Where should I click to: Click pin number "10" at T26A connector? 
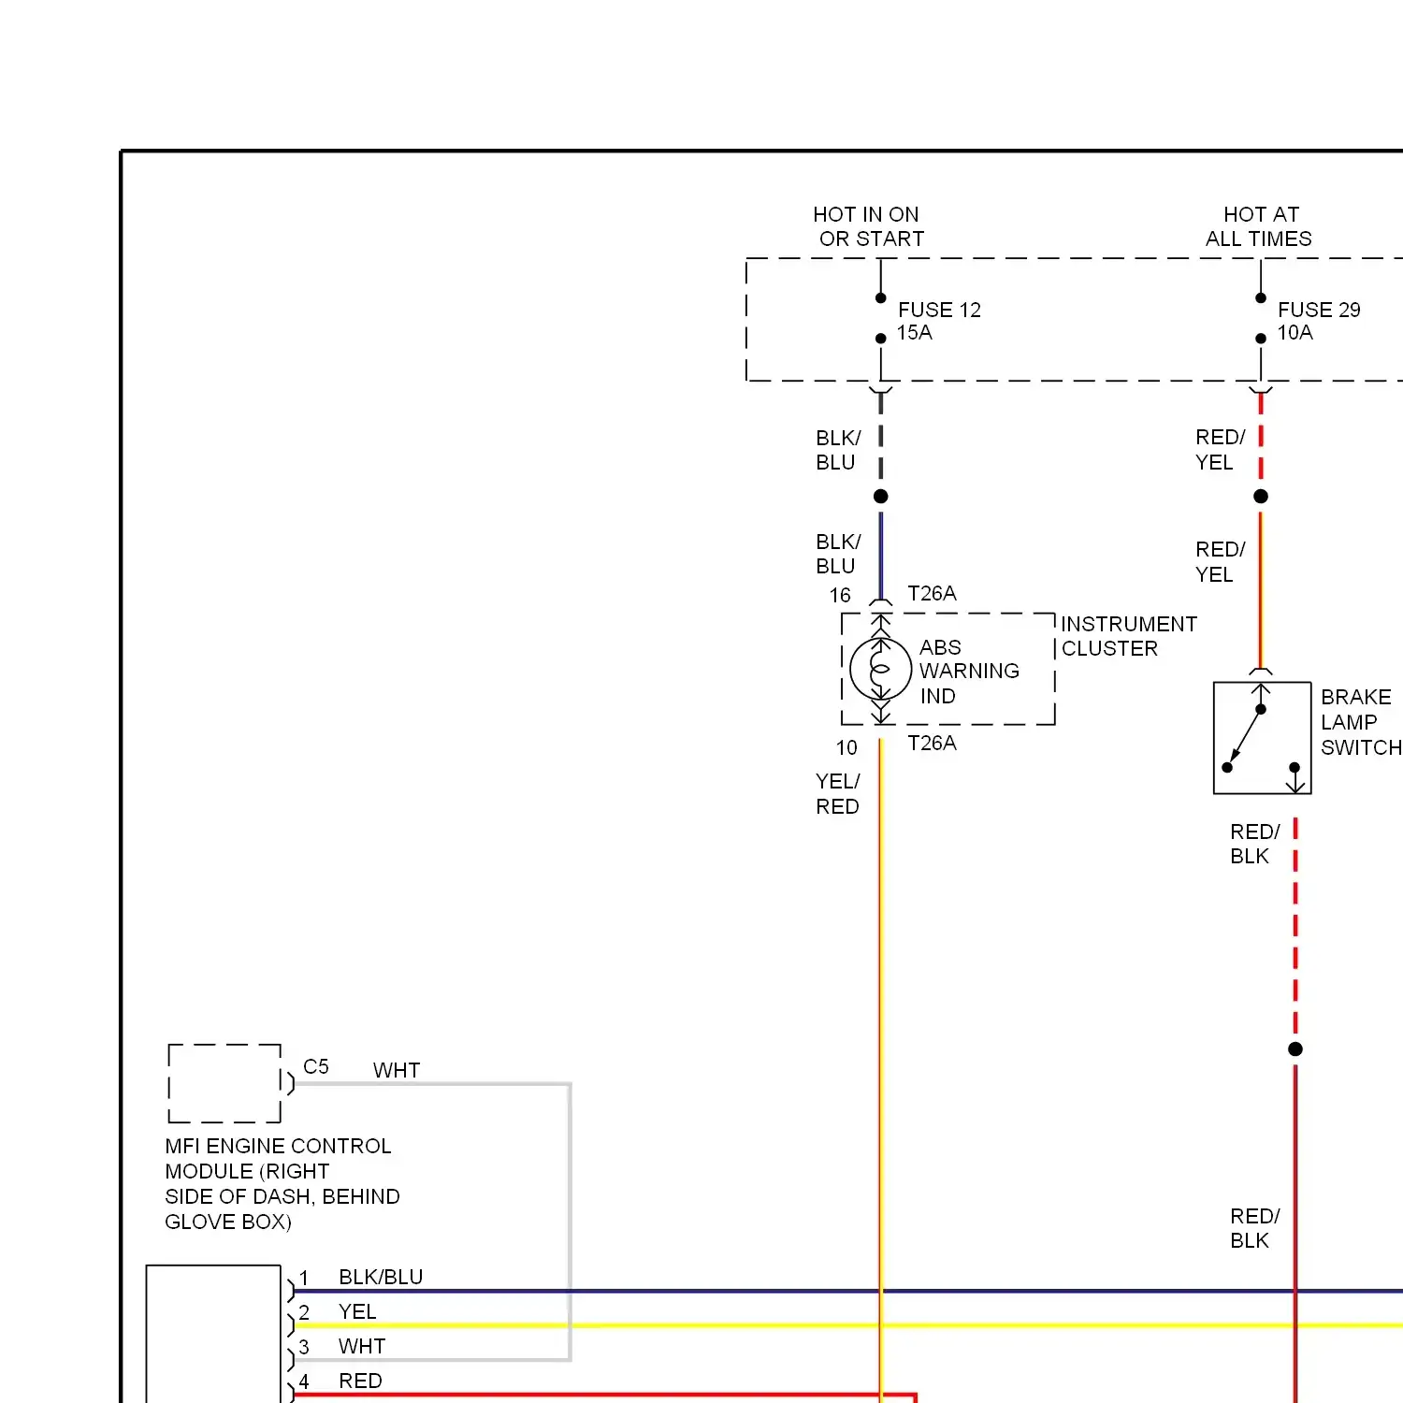point(846,747)
